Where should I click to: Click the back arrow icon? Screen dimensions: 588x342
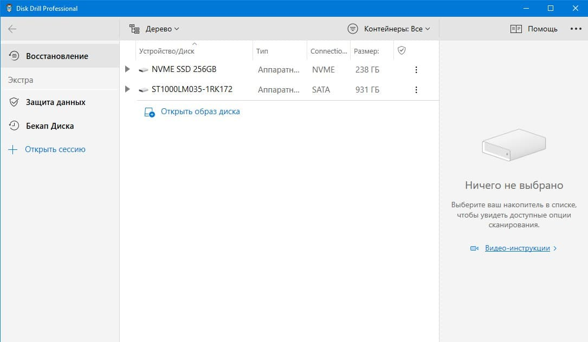pyautogui.click(x=12, y=29)
